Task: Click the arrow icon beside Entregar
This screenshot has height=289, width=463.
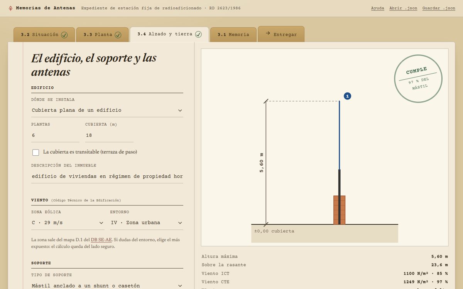Action: click(268, 34)
